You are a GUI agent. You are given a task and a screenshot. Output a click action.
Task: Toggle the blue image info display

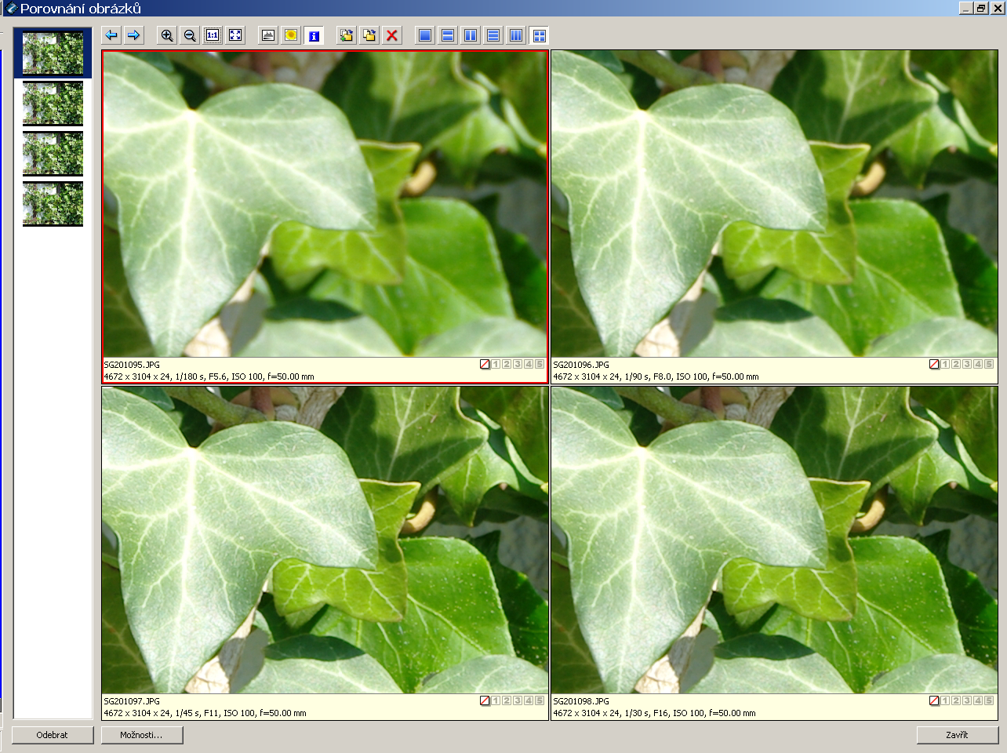(314, 35)
